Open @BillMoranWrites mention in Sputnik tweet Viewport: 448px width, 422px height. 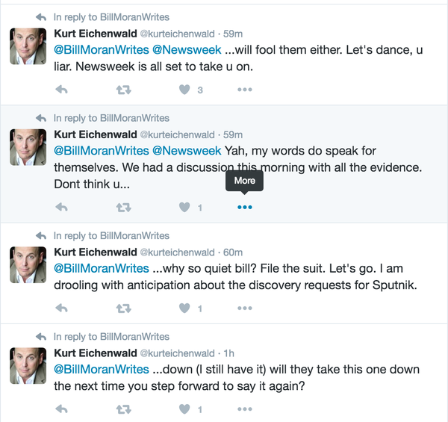[102, 269]
